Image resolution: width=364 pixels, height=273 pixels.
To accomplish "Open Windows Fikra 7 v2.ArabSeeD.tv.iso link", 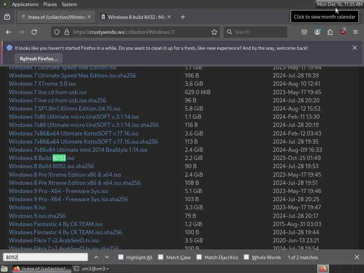I will tap(54, 241).
